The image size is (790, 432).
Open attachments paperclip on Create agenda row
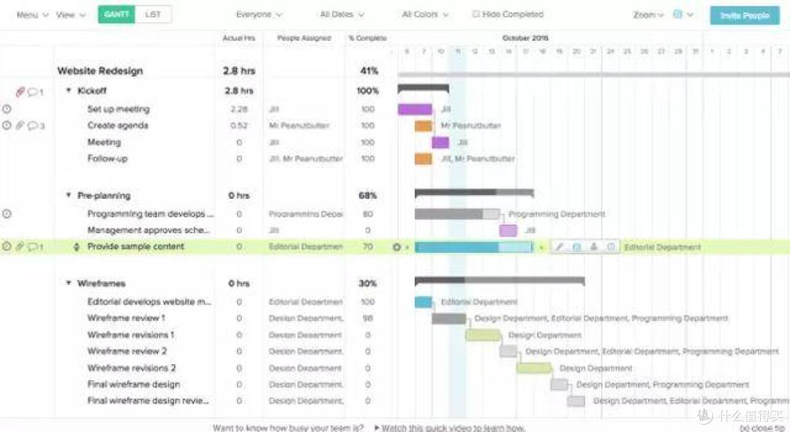pyautogui.click(x=20, y=126)
